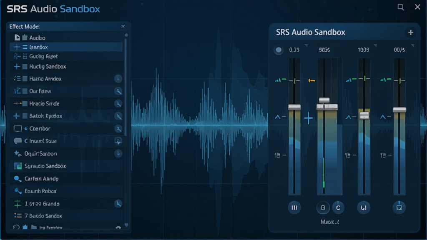Select the Hracio Smde effect
427x240 pixels.
(x=66, y=104)
